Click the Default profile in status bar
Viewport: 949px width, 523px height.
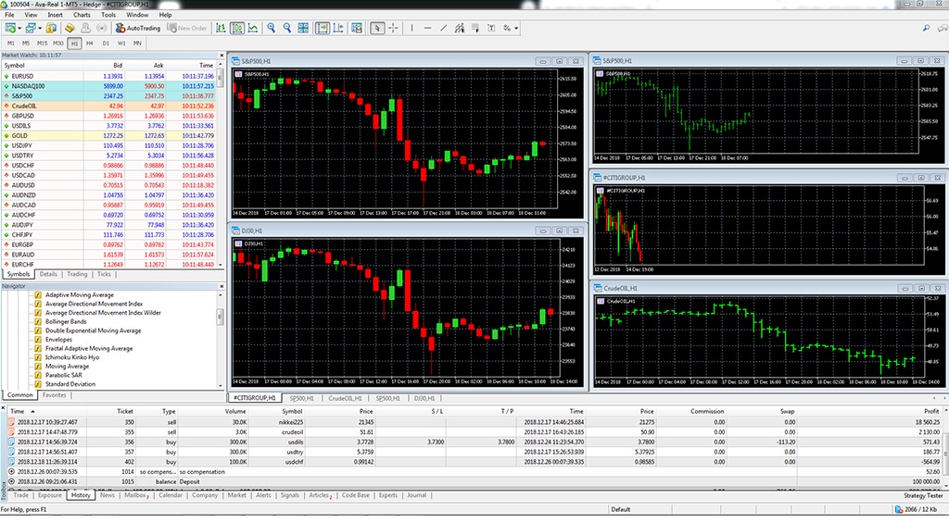click(620, 509)
